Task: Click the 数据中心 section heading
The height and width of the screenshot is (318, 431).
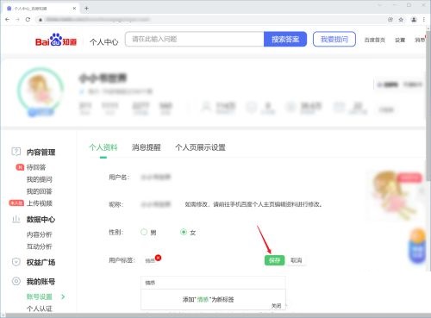Action: coord(41,220)
